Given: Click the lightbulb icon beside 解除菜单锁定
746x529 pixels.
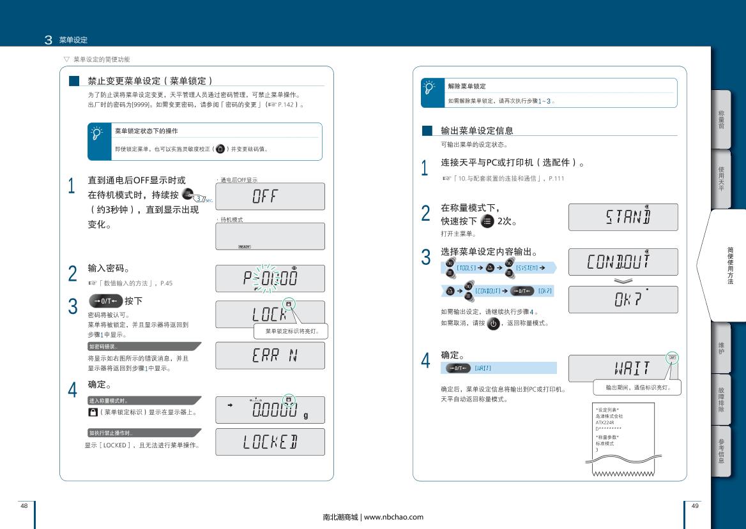Looking at the screenshot, I should tap(429, 89).
